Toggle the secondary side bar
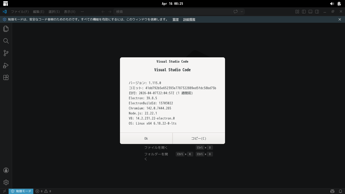The width and height of the screenshot is (345, 194). point(317,12)
